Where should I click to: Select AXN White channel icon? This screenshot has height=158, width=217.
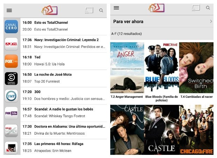(11, 130)
